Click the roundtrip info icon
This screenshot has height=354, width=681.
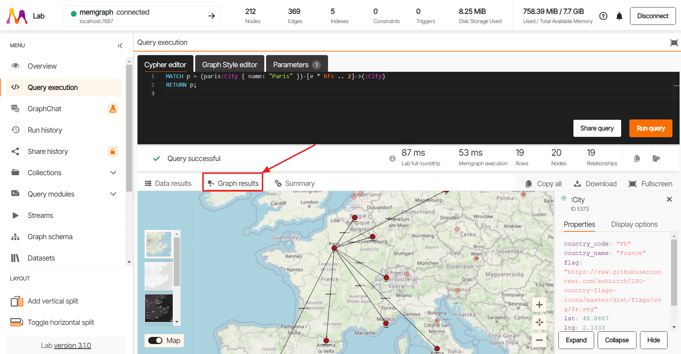click(393, 159)
